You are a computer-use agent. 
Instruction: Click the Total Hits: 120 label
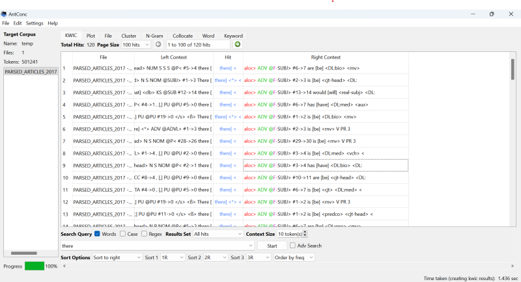[x=77, y=45]
